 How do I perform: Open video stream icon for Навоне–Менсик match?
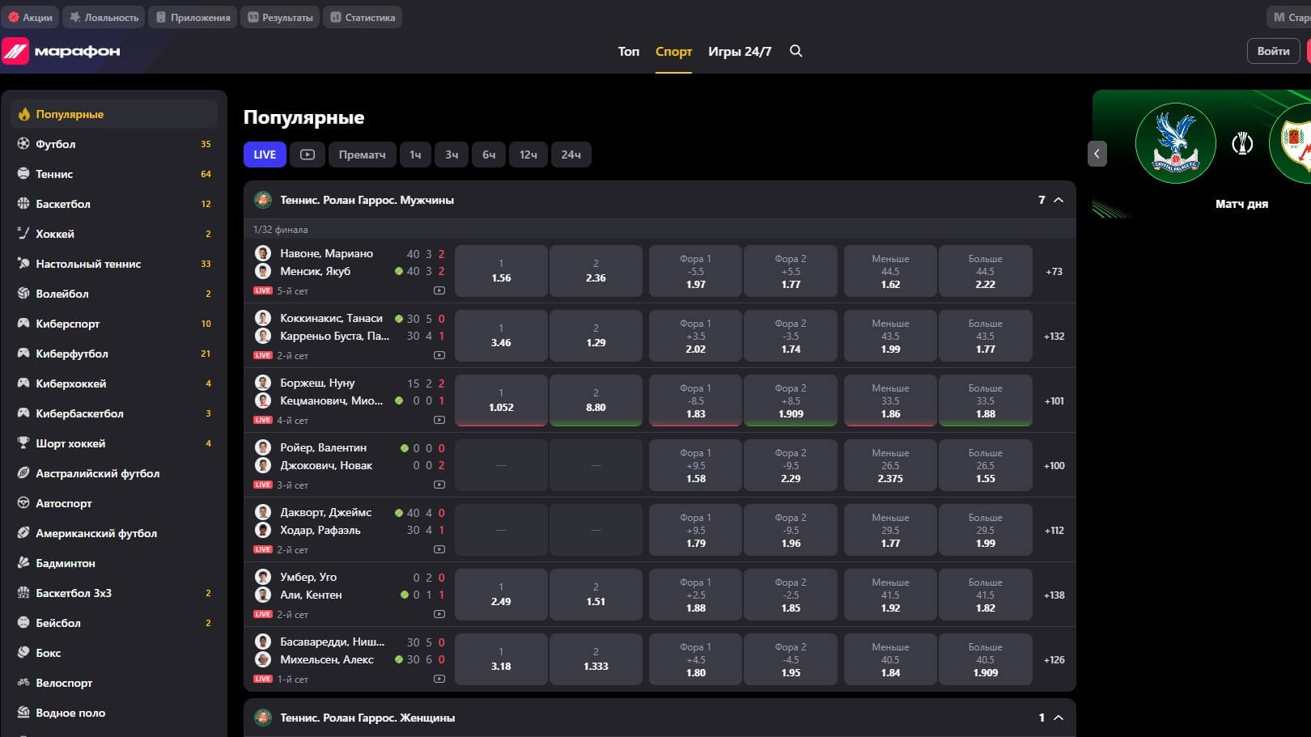439,290
